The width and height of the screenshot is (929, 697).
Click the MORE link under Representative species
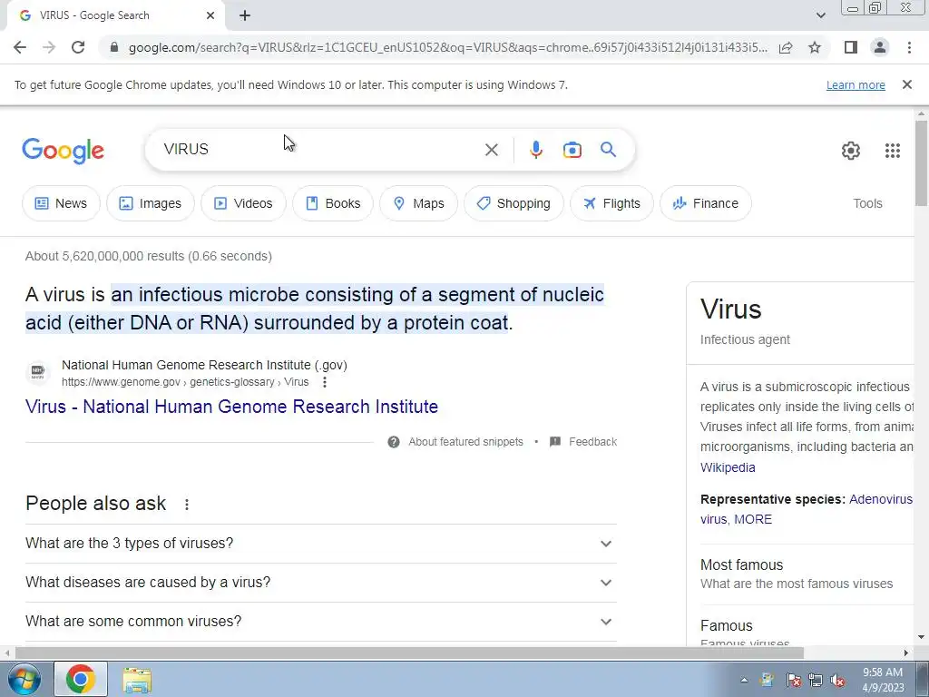[x=753, y=519]
